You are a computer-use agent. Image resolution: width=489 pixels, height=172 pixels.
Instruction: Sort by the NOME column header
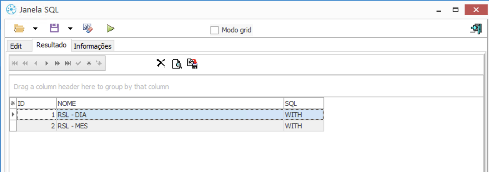(170, 103)
